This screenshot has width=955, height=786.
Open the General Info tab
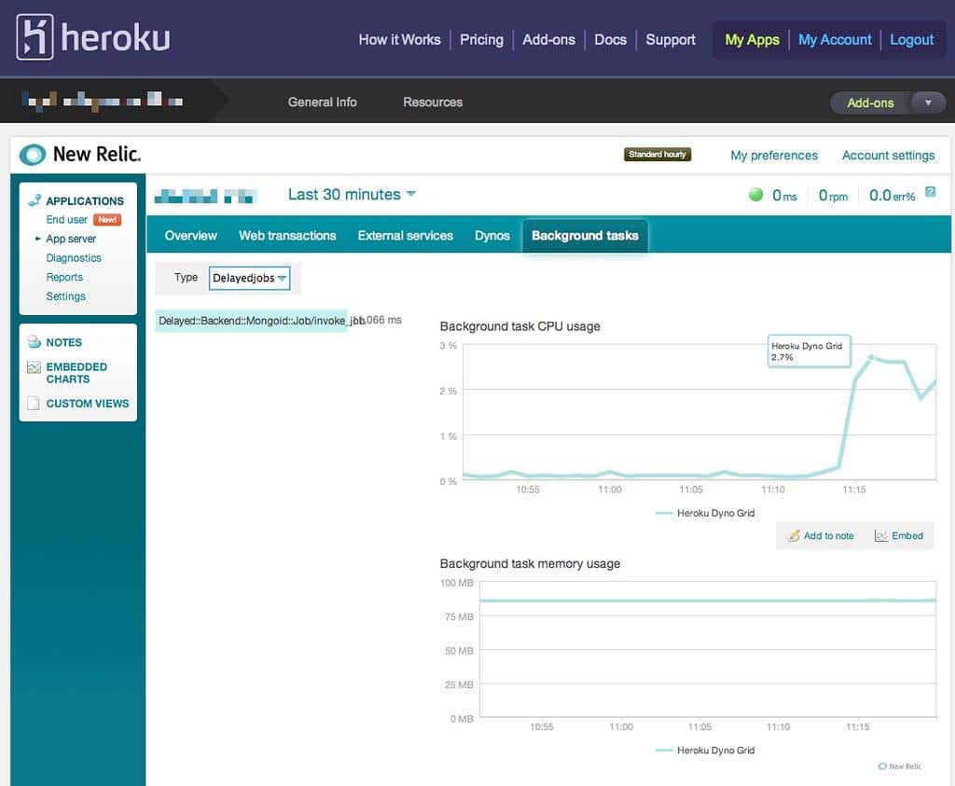(322, 103)
